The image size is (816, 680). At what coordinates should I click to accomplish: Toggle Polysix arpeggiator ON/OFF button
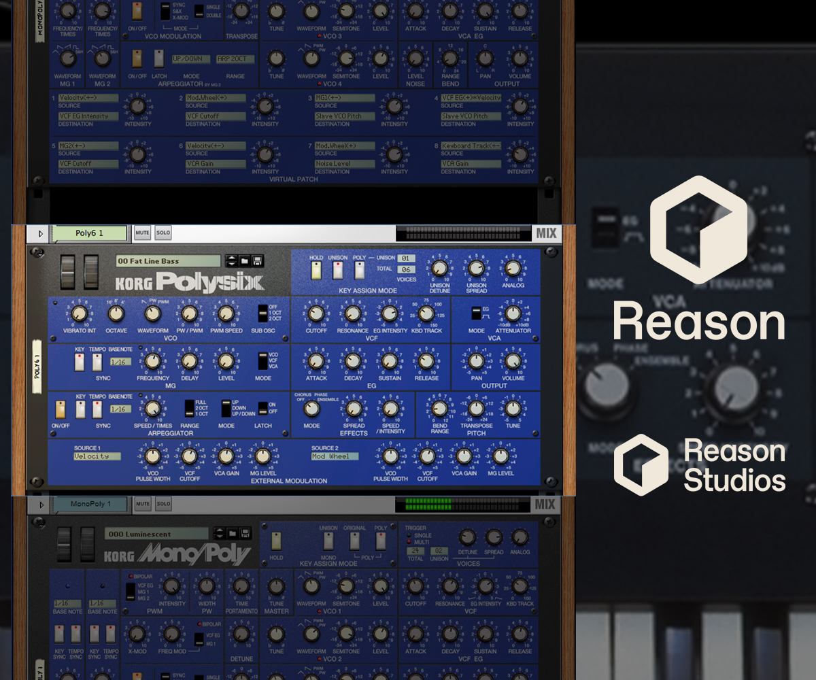pyautogui.click(x=61, y=409)
